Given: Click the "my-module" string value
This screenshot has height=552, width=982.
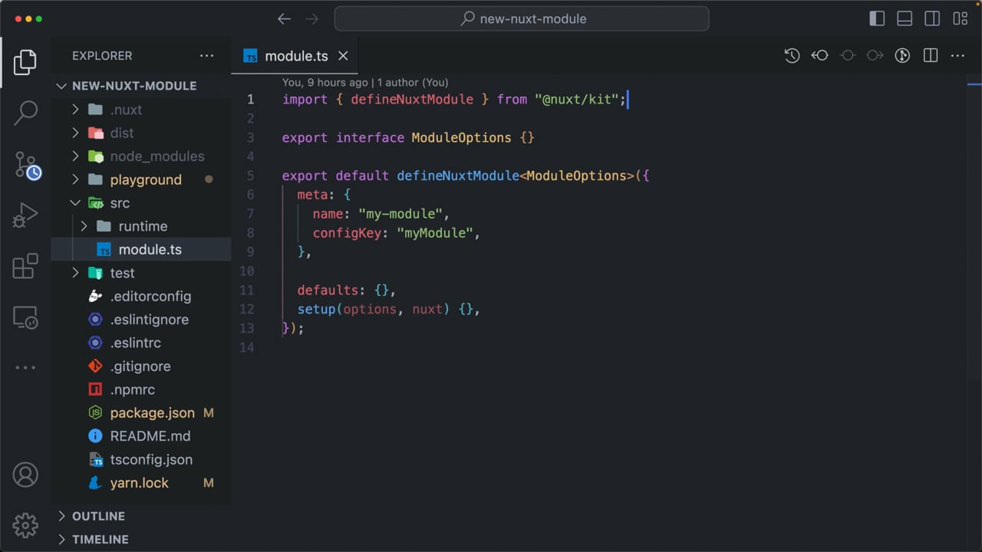Looking at the screenshot, I should point(400,214).
